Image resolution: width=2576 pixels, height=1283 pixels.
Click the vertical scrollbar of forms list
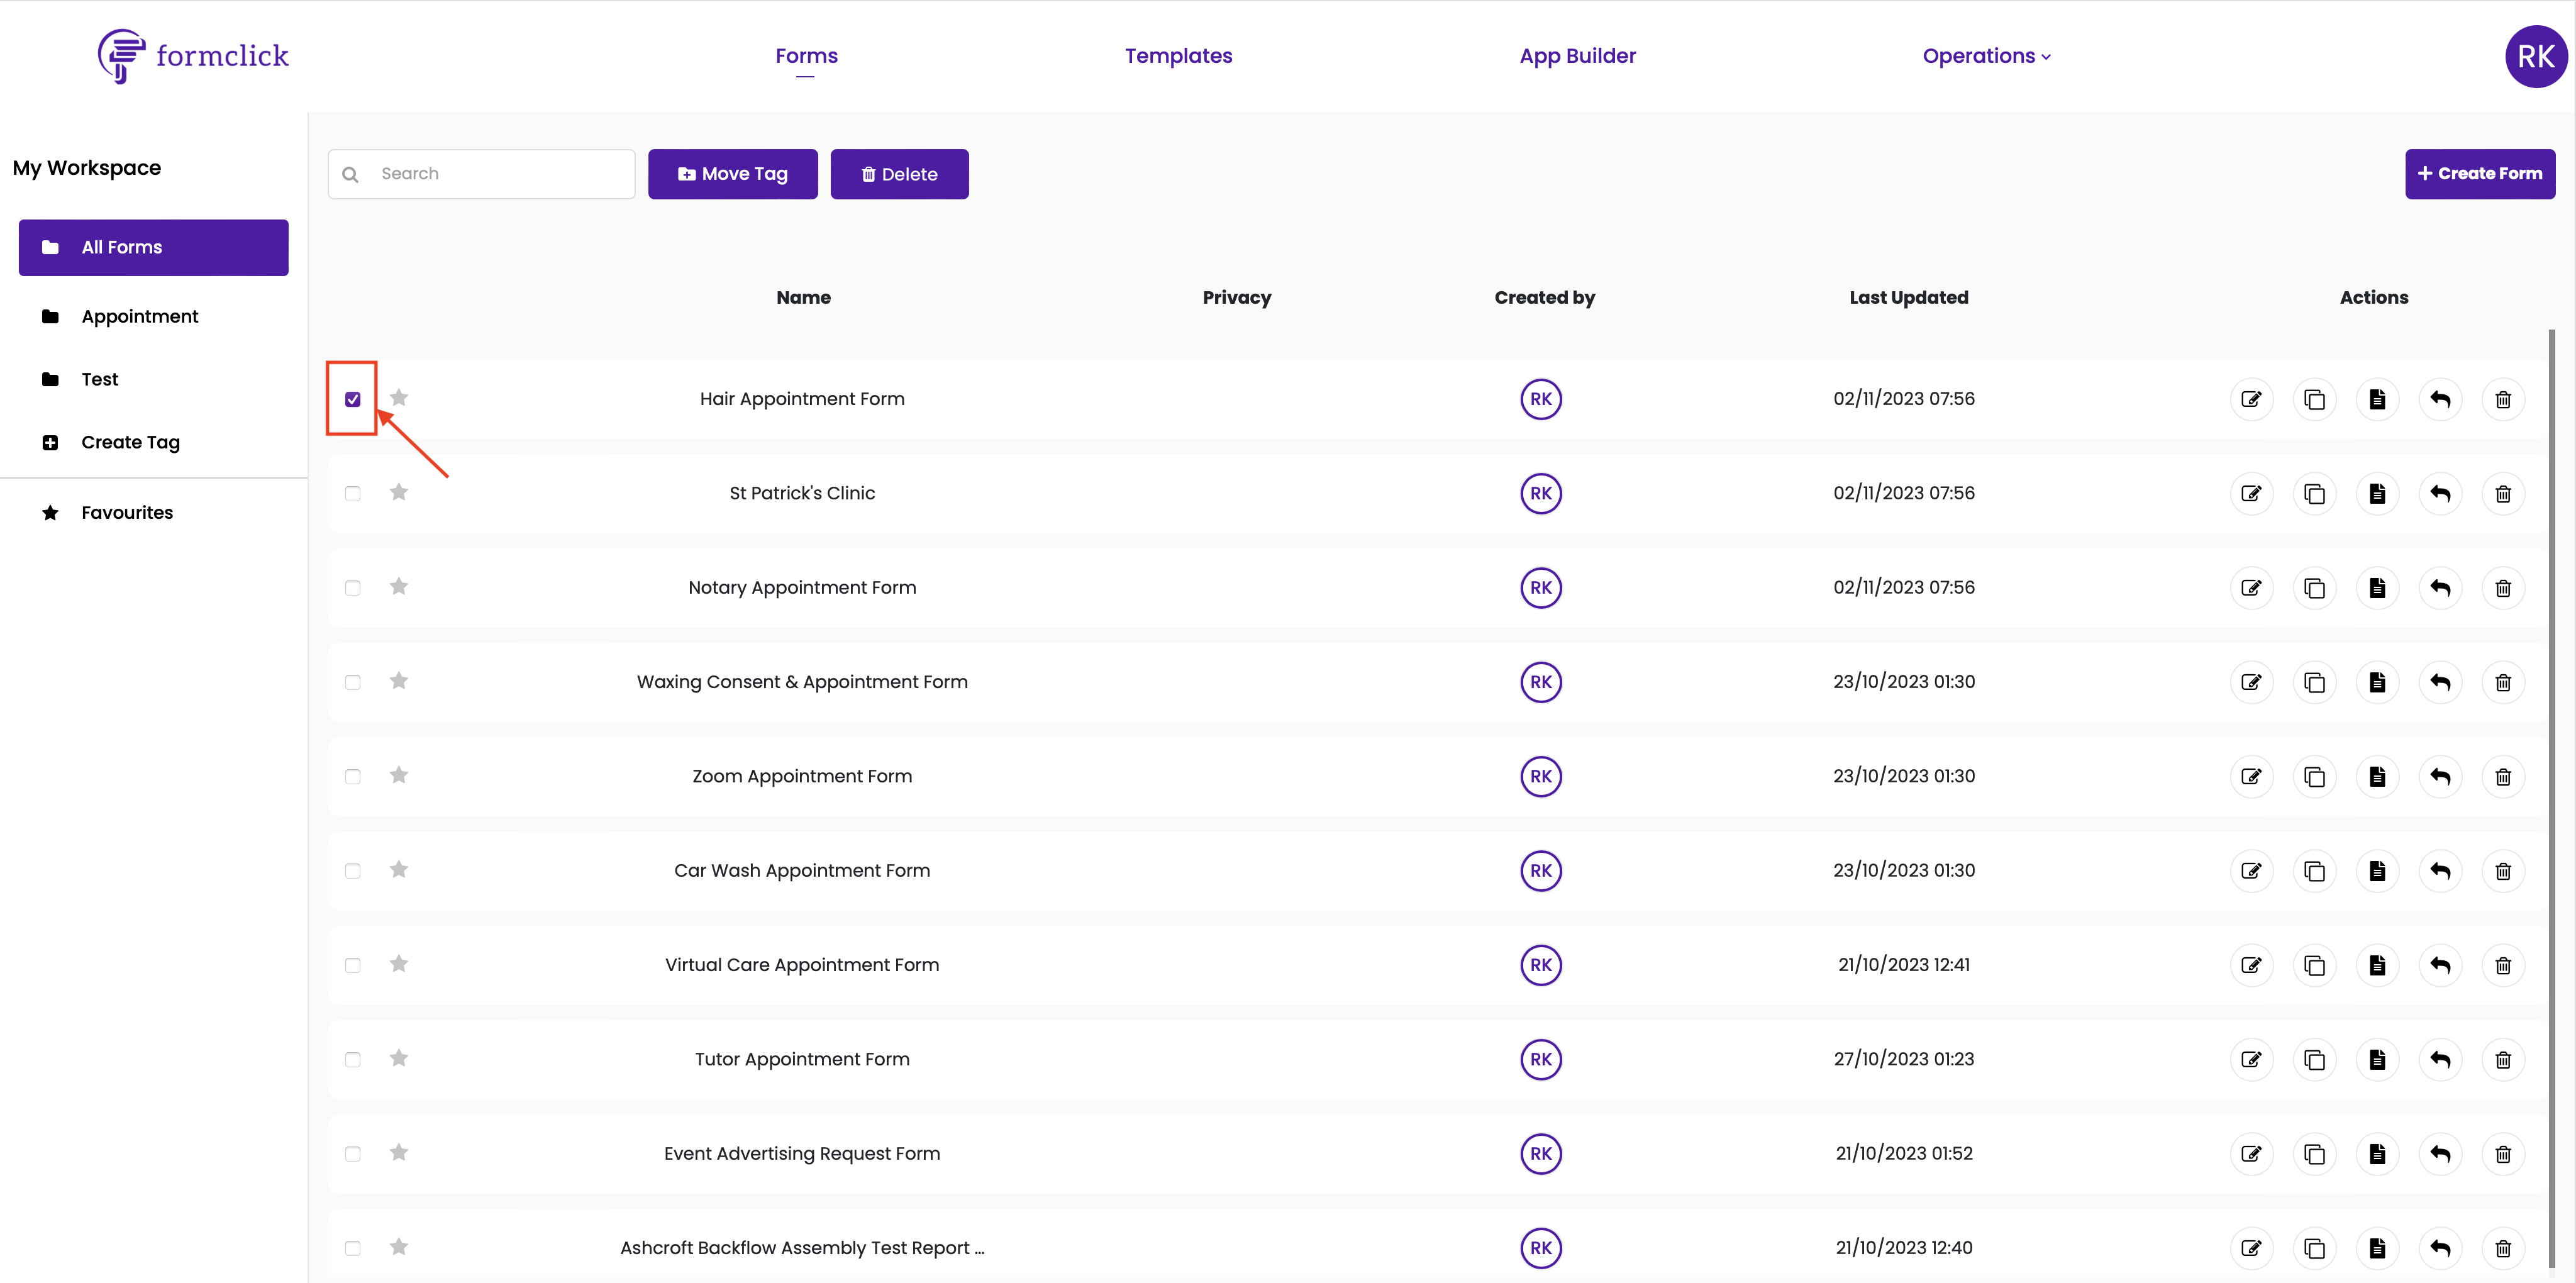point(2551,800)
